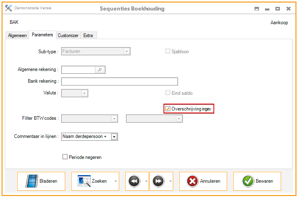Click the fast-forward next record arrow
298x198 pixels.
click(x=158, y=181)
